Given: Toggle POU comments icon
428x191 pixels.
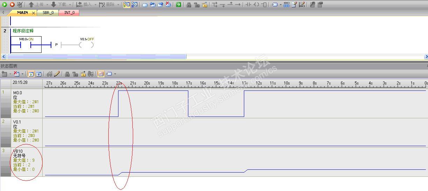Looking at the screenshot, I should pos(294,5).
